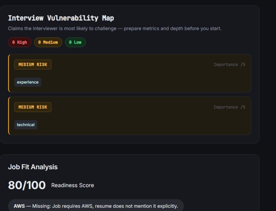Screen dimensions: 276x211
Task: Click 'Importance /5' in the technical card
Action: tap(229, 107)
